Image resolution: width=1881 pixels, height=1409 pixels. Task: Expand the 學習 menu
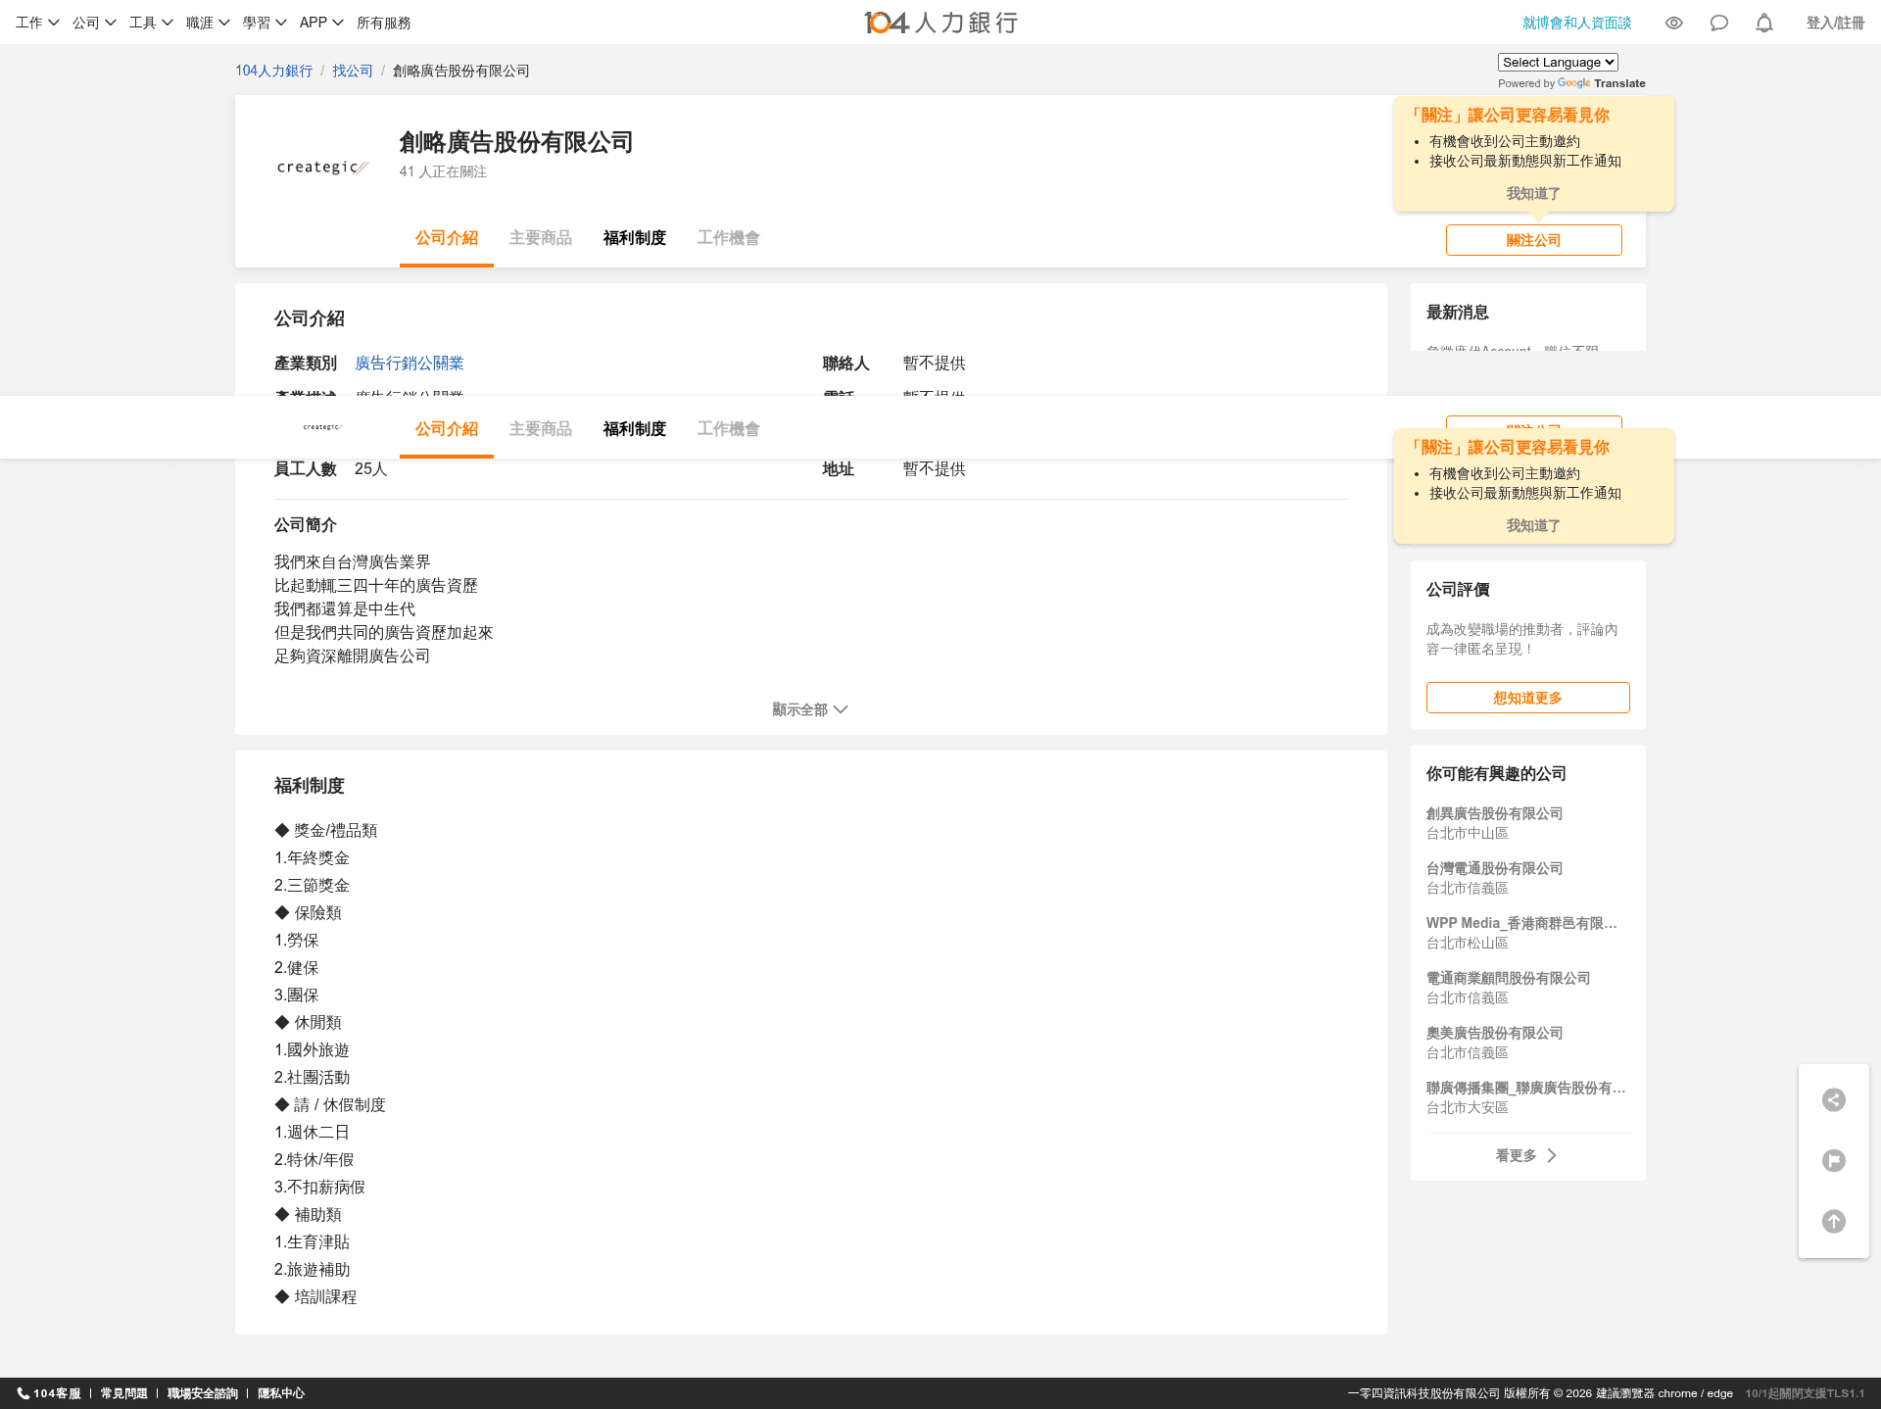click(x=265, y=23)
